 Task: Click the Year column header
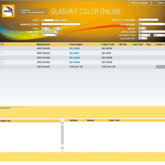point(148,44)
